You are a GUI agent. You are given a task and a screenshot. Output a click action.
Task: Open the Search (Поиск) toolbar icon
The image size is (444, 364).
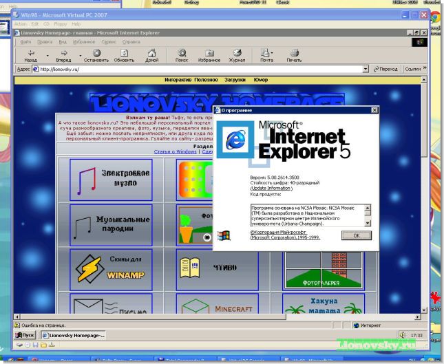click(181, 55)
